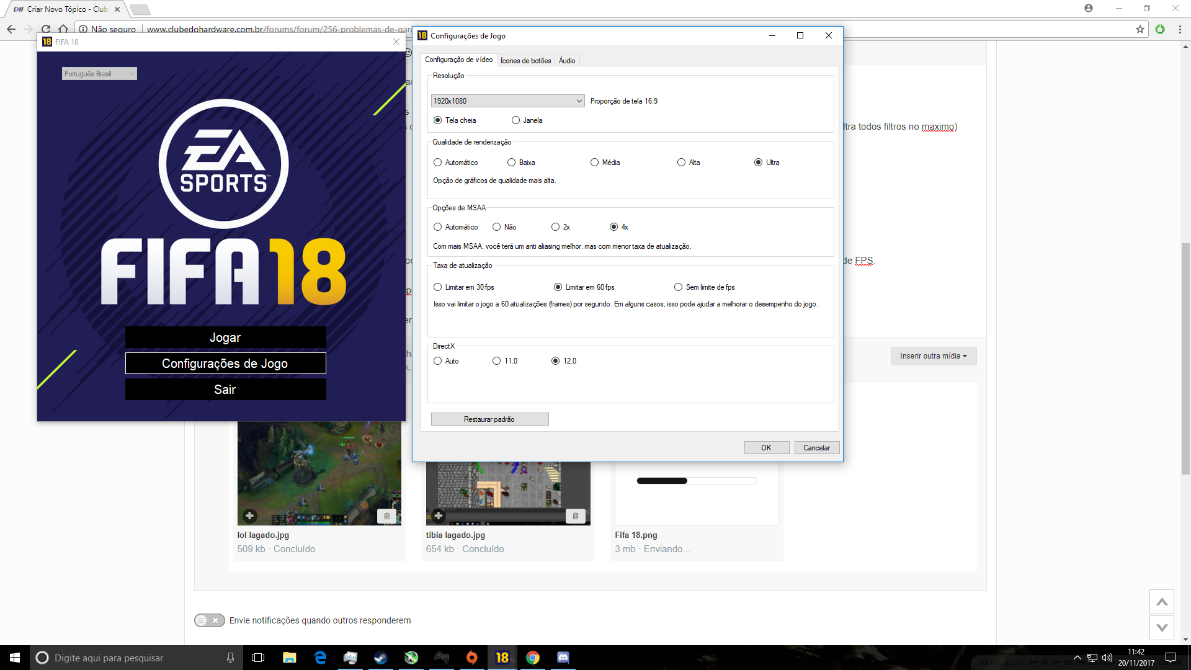Open the Action Center notifications
The image size is (1191, 670).
1171,658
